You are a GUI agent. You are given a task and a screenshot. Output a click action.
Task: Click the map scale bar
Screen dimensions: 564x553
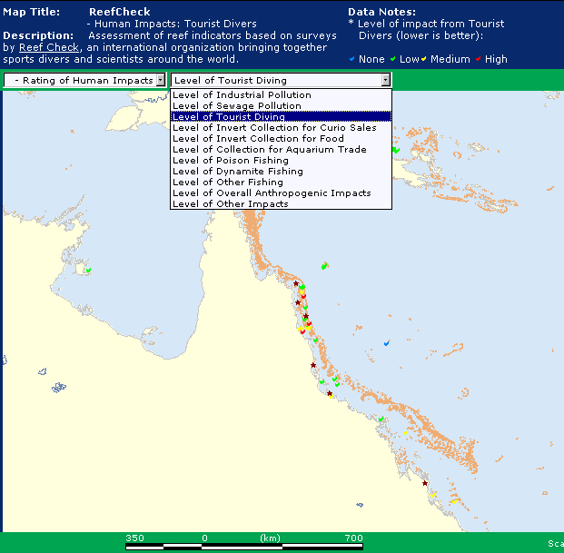(x=243, y=546)
